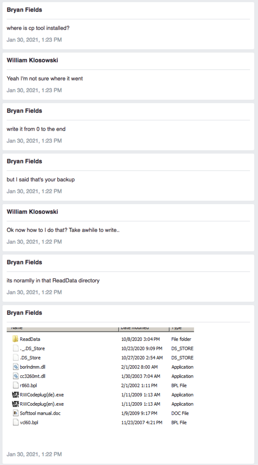The height and width of the screenshot is (465, 258).
Task: Click the Softtool manual.doc document icon
Action: click(x=16, y=413)
